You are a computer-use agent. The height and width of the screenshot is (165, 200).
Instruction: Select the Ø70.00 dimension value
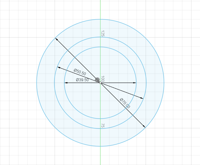(125, 103)
